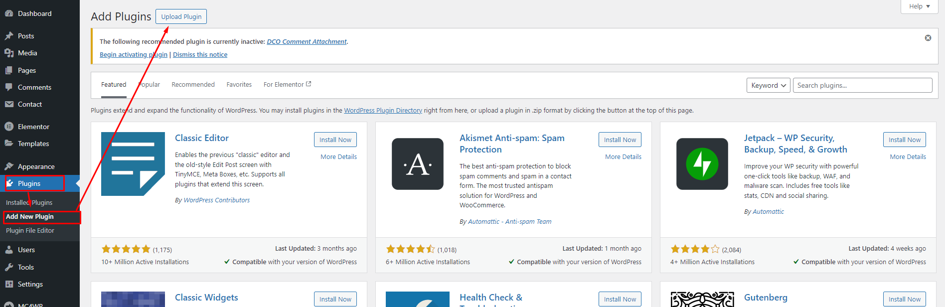Click the Posts pushpin icon
Viewport: 945px width, 307px height.
[x=9, y=36]
